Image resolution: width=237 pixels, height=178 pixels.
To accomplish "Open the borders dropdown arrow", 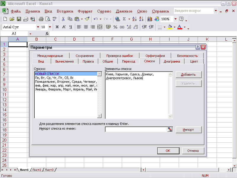I will click(x=164, y=27).
